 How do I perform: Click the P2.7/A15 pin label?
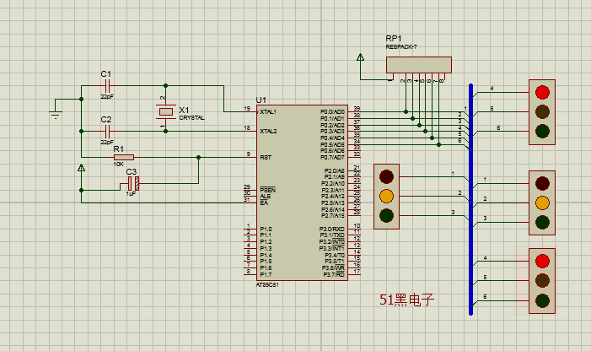pyautogui.click(x=333, y=216)
